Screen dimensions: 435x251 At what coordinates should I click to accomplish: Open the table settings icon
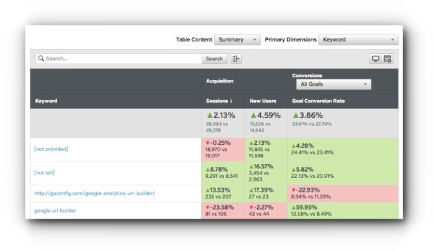[387, 59]
